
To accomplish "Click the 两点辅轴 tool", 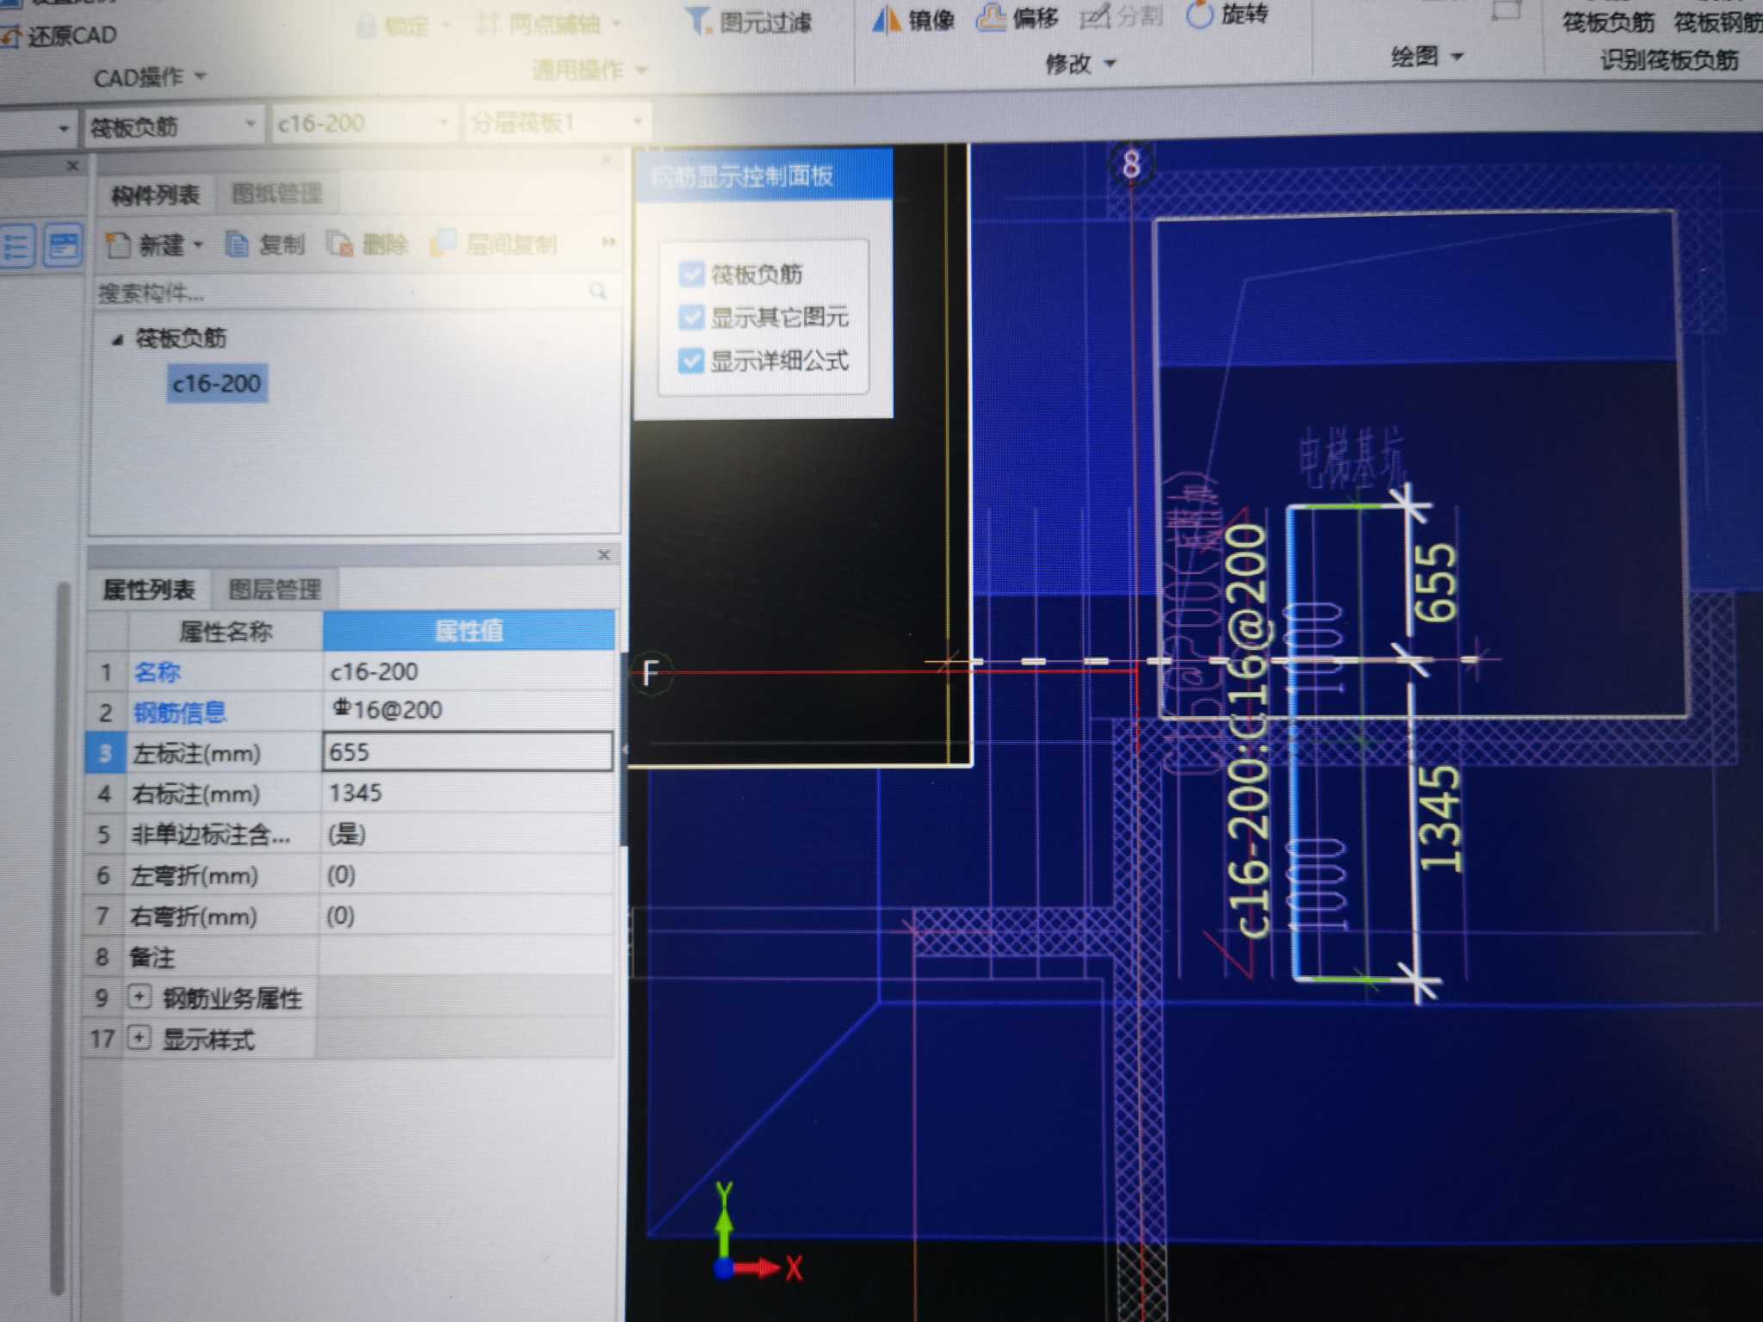I will [x=547, y=24].
